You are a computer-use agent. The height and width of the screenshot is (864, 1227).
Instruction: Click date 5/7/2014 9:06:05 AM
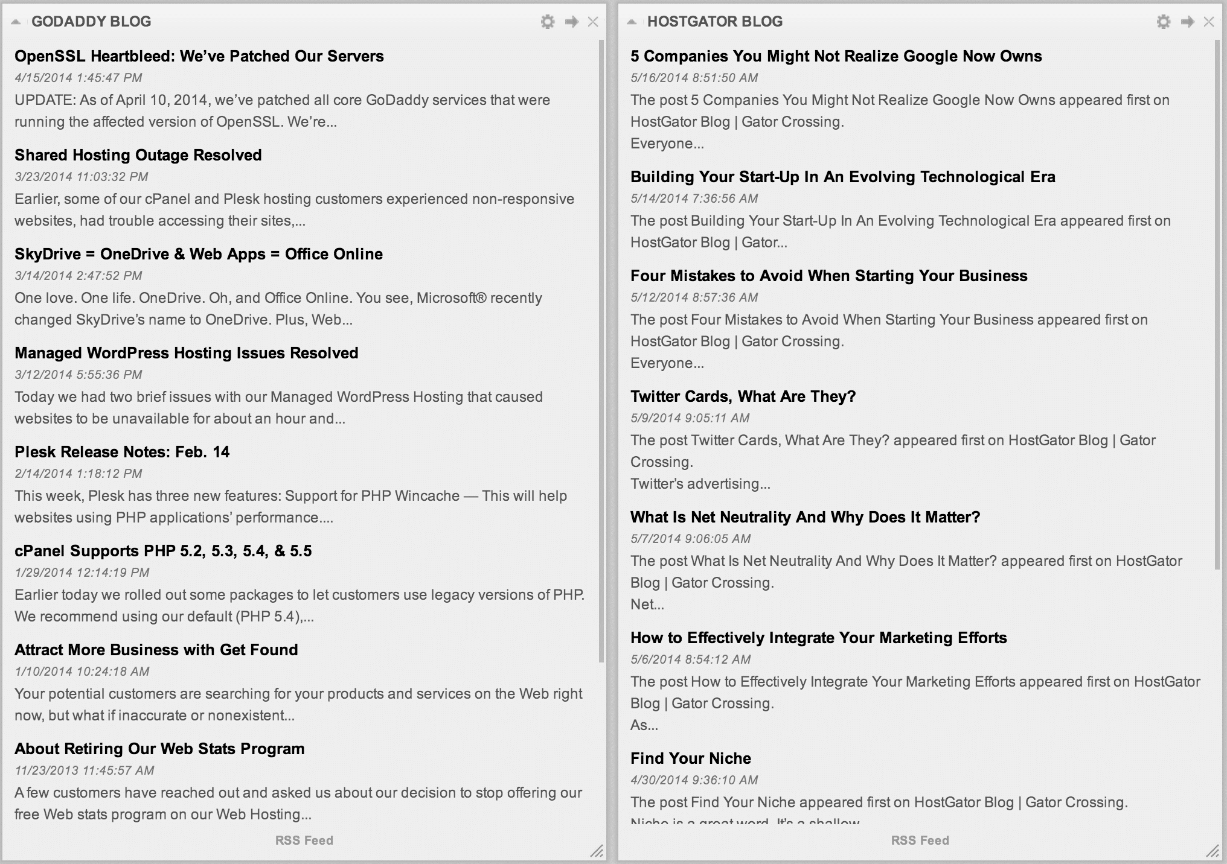[691, 539]
